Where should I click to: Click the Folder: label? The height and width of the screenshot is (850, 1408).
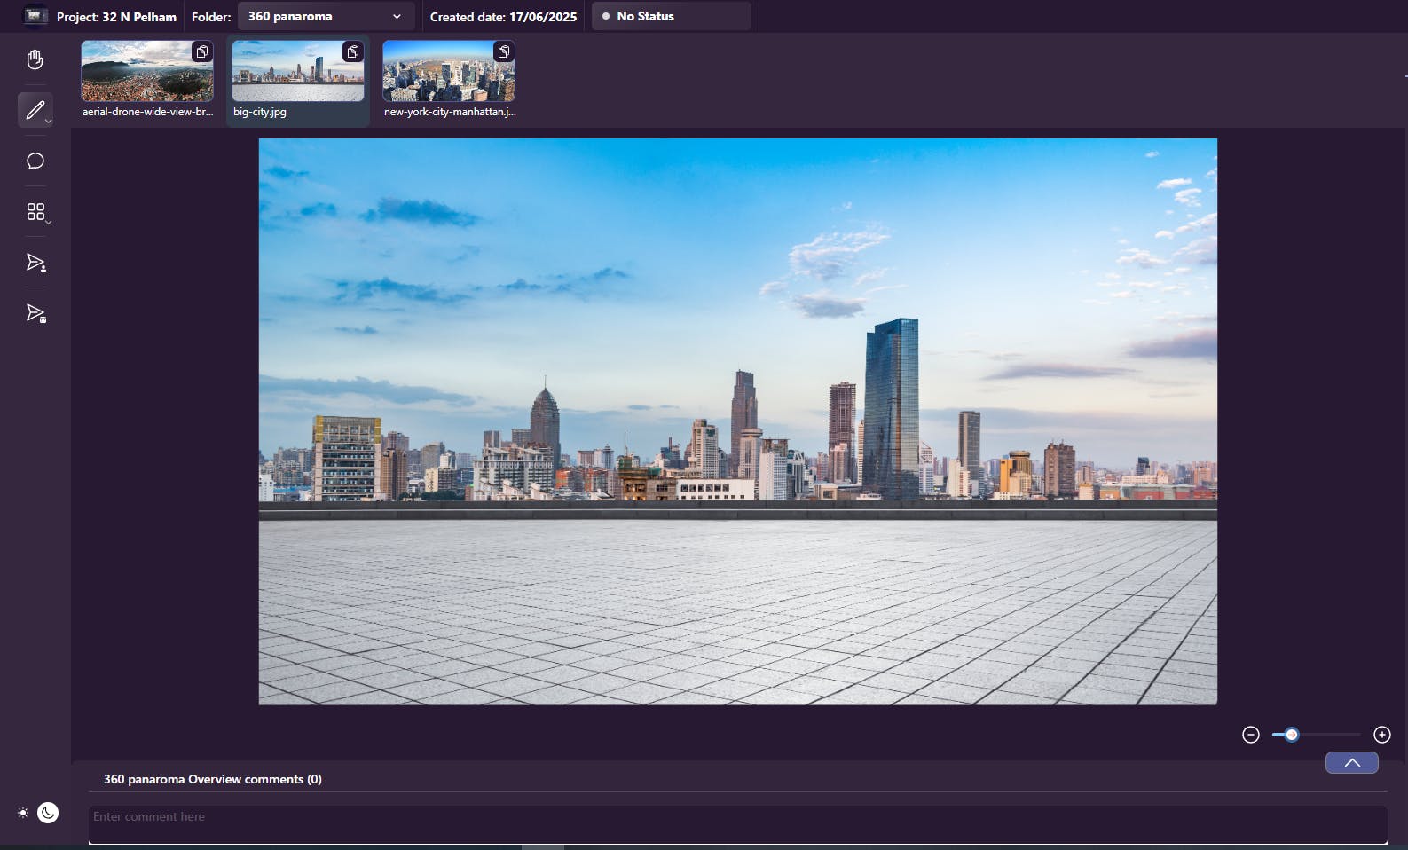(211, 17)
